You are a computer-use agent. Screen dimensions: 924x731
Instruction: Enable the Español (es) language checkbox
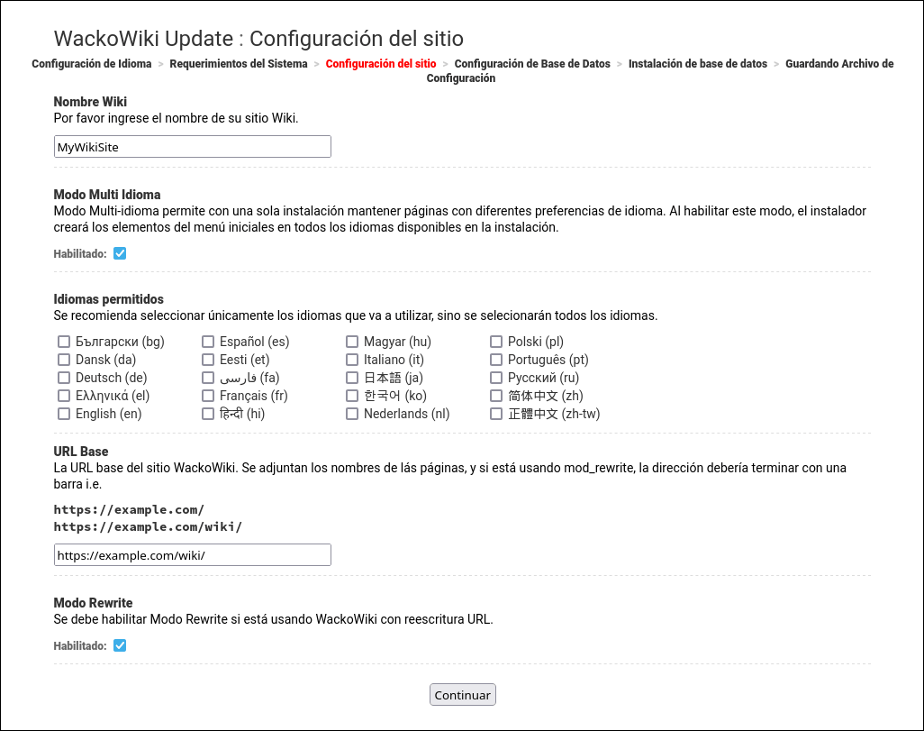[208, 342]
